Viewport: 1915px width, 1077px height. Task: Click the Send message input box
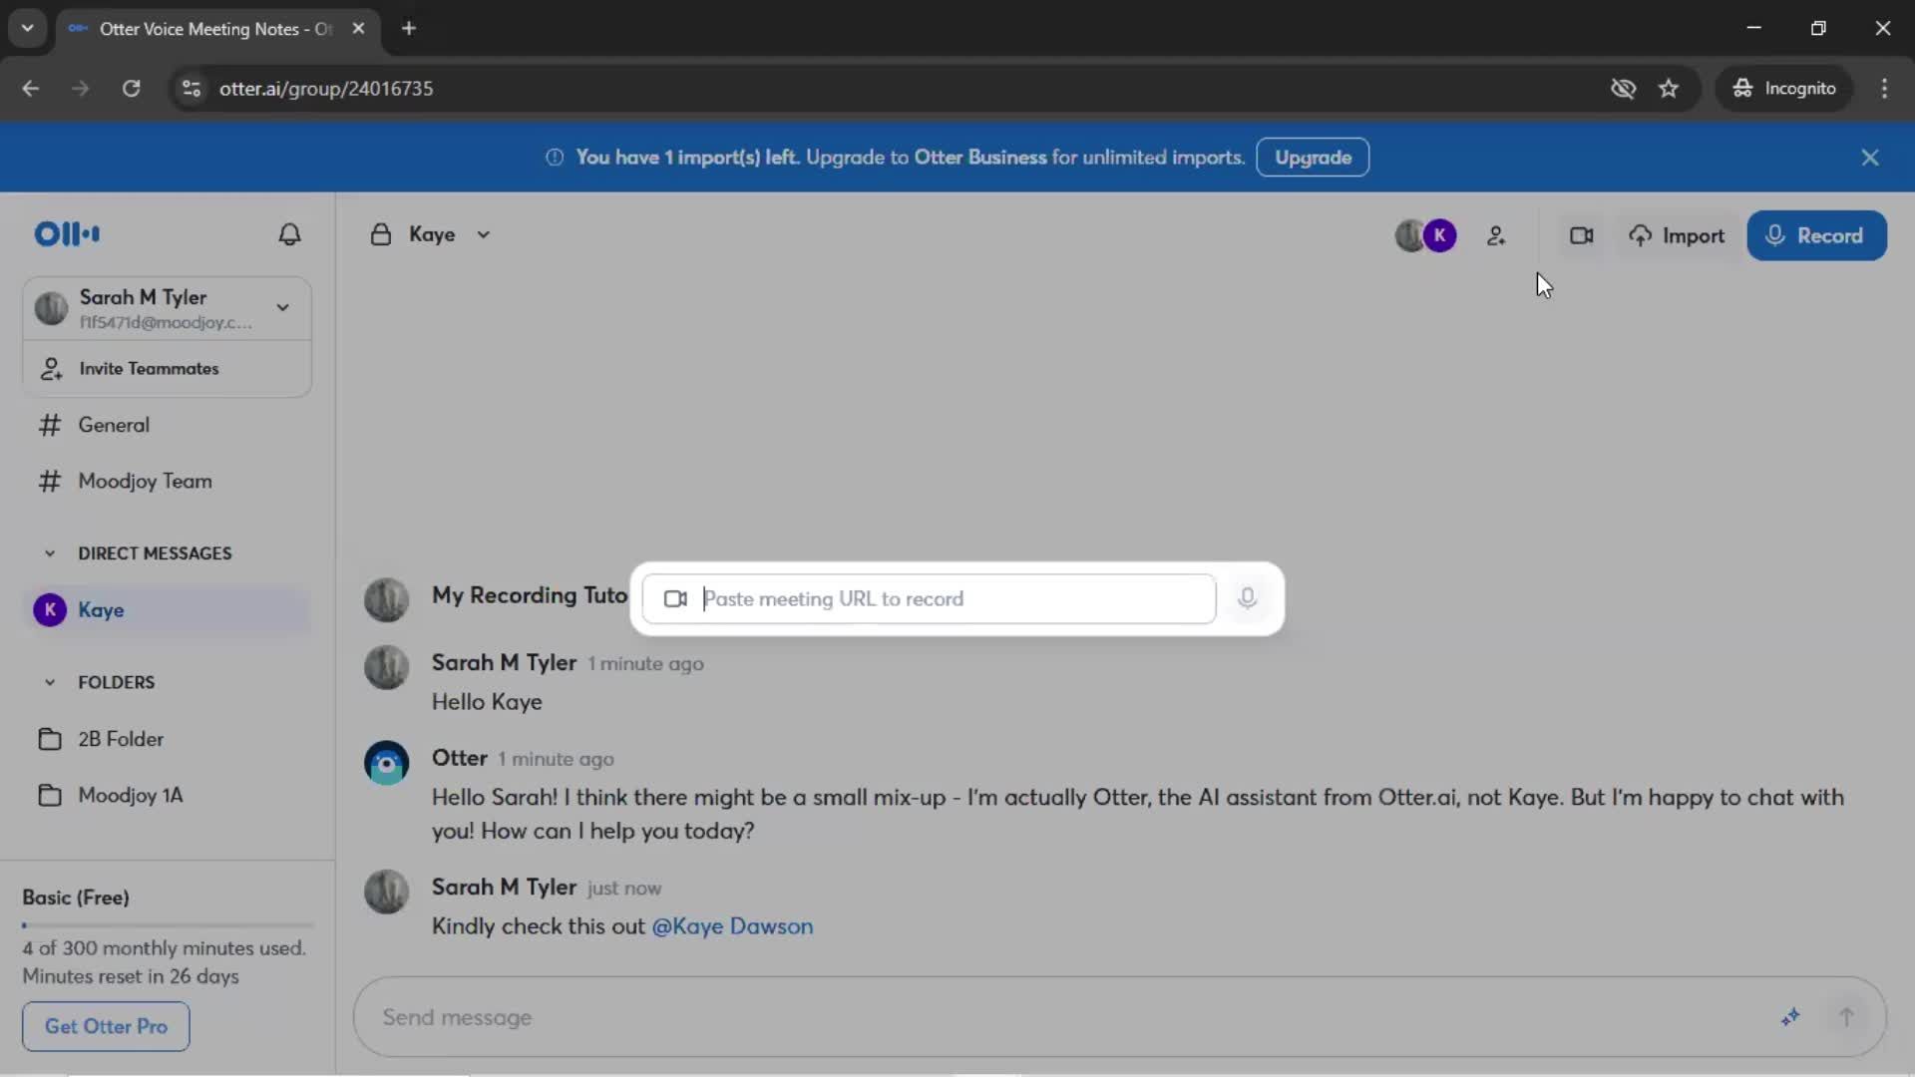click(1067, 1017)
